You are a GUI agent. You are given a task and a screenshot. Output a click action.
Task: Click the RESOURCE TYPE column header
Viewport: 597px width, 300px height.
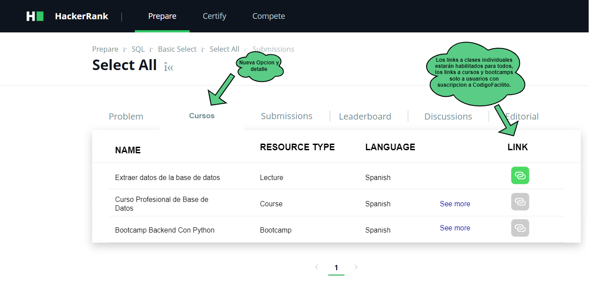pos(297,147)
